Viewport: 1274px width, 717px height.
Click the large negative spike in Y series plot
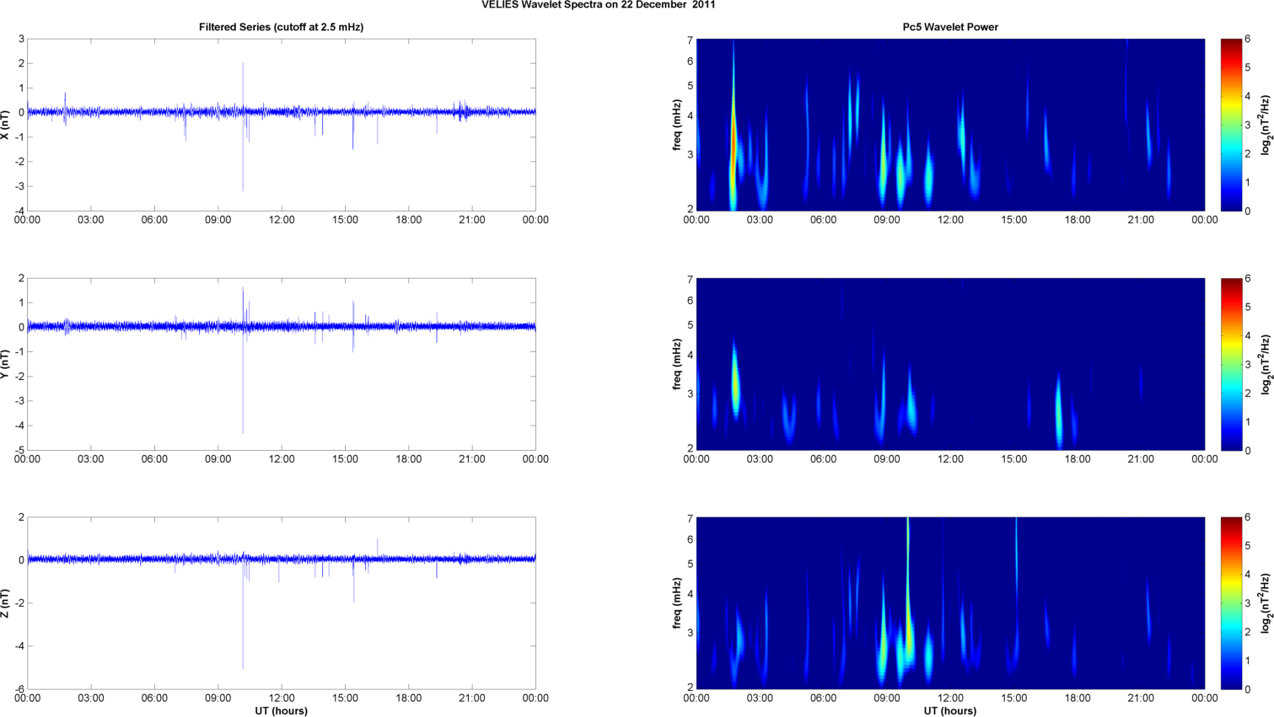pos(243,379)
